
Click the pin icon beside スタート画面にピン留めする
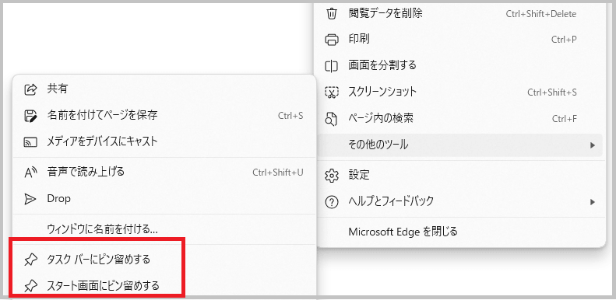pos(30,286)
